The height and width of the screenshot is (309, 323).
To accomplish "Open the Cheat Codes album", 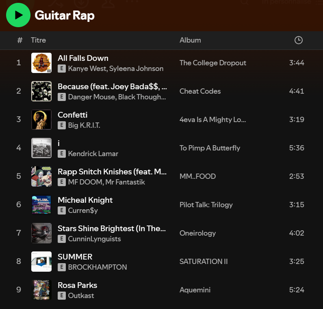I will (200, 91).
